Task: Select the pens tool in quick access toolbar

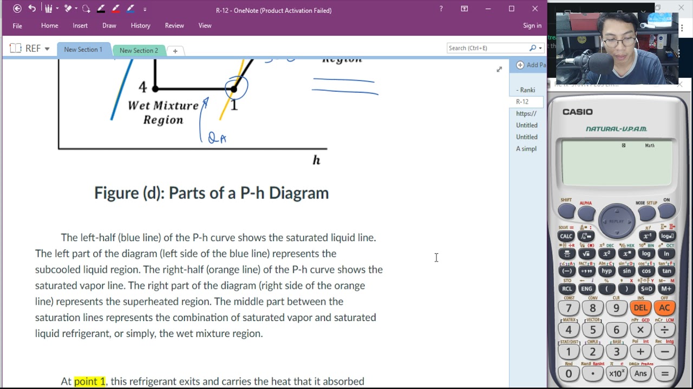Action: coord(49,9)
